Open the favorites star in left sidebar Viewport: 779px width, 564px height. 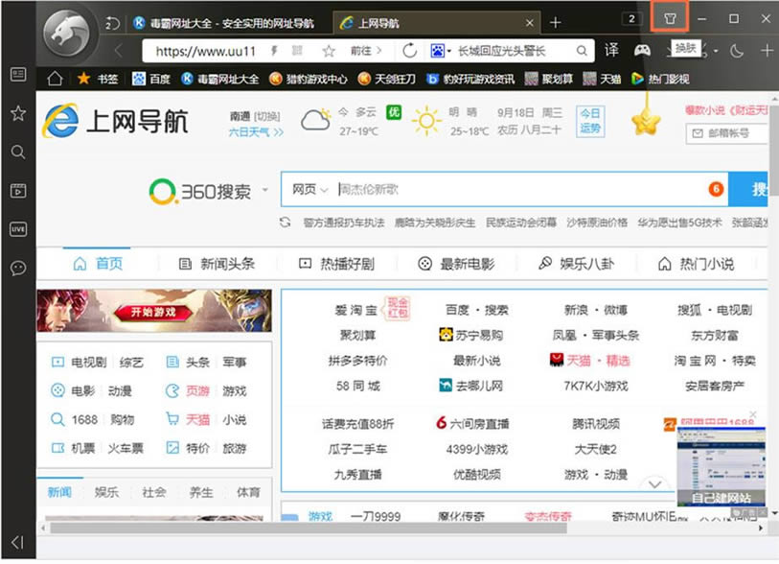pos(17,113)
